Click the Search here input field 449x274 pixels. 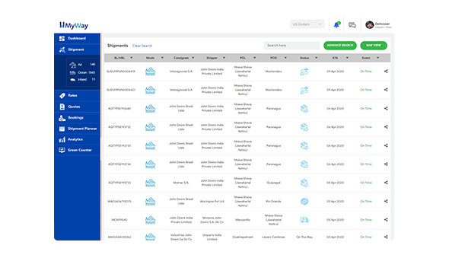click(x=291, y=45)
